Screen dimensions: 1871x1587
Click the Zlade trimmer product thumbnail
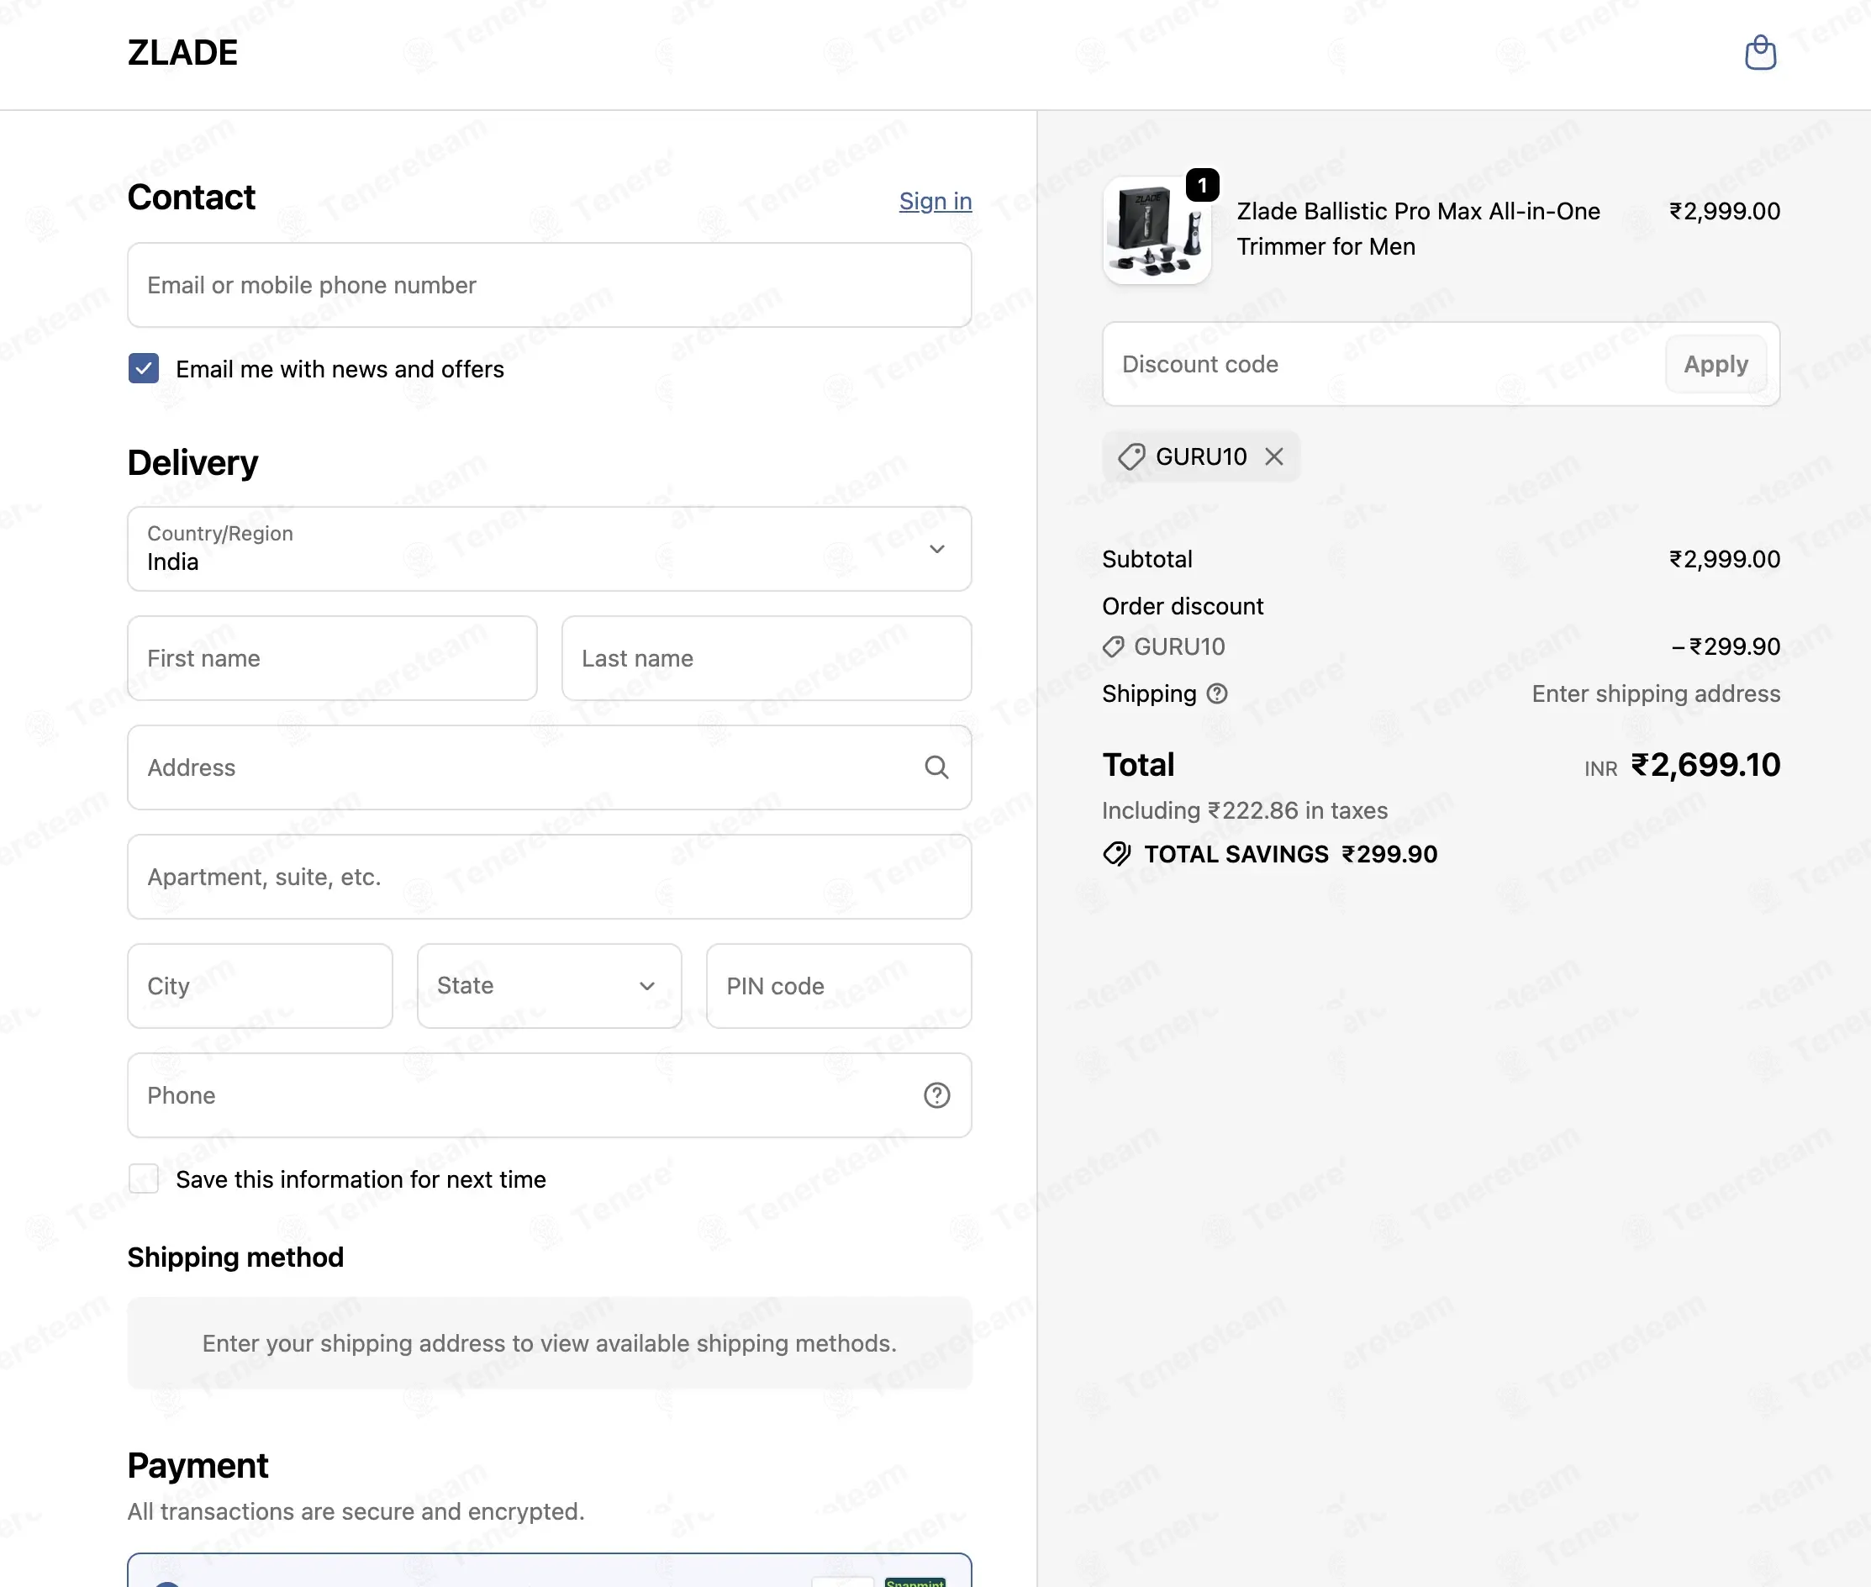point(1157,230)
